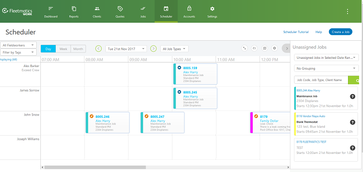The width and height of the screenshot is (363, 172).
Task: Open the three-dot overflow menu
Action: (348, 12)
